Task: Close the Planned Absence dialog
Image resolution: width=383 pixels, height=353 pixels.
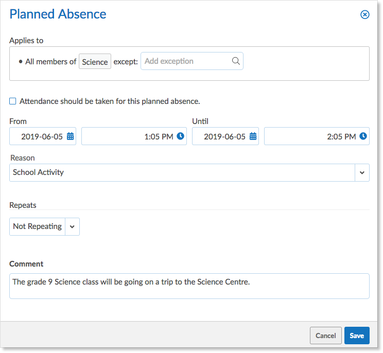Action: 364,14
